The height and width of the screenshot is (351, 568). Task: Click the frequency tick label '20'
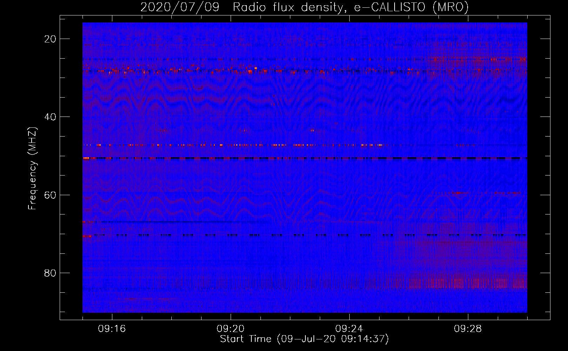point(50,39)
